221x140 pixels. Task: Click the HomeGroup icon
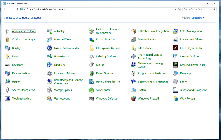(x=50, y=56)
